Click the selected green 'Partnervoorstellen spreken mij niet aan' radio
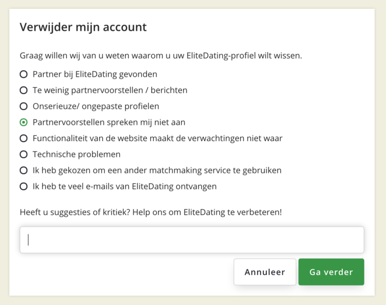 [24, 122]
